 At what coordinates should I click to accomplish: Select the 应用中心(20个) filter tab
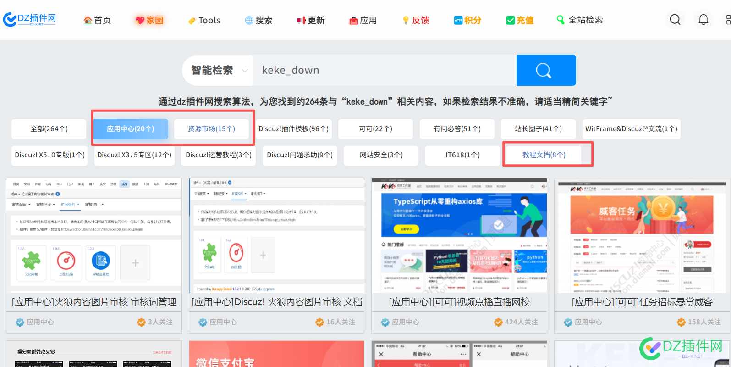pyautogui.click(x=131, y=129)
